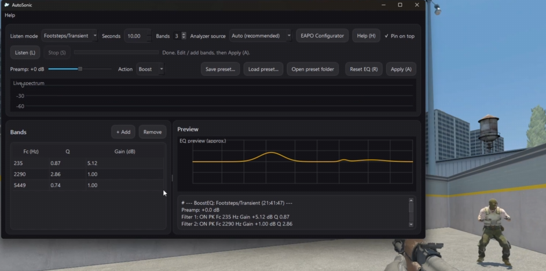Select the 235 frequency cell
Image resolution: width=546 pixels, height=271 pixels.
click(31, 163)
